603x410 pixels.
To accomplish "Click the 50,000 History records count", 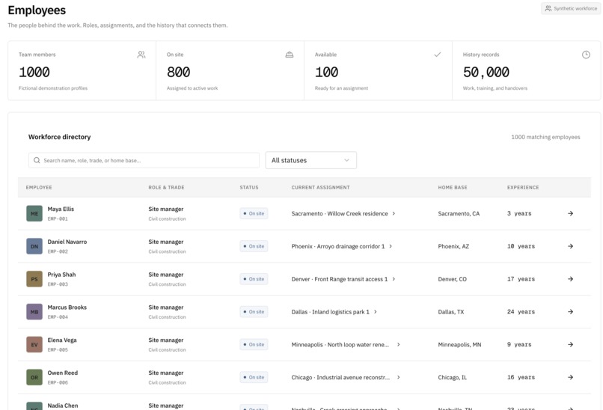I will click(486, 72).
